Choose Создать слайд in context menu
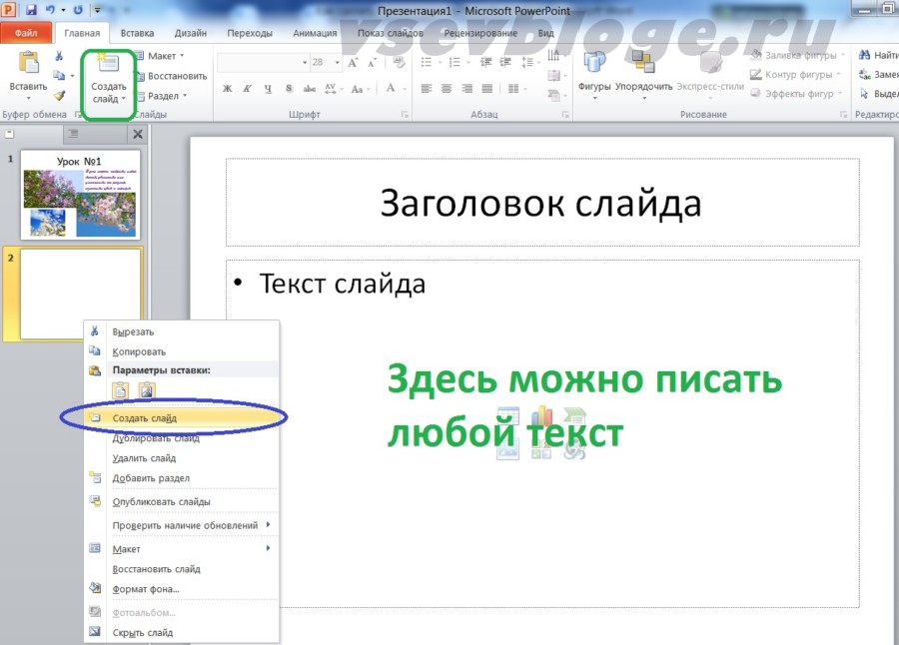 (x=181, y=418)
